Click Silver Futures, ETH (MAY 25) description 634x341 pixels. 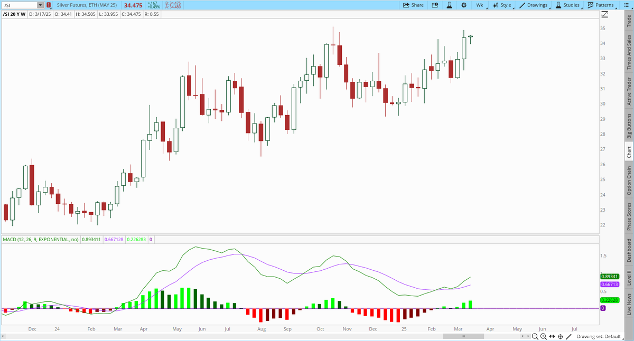point(87,5)
